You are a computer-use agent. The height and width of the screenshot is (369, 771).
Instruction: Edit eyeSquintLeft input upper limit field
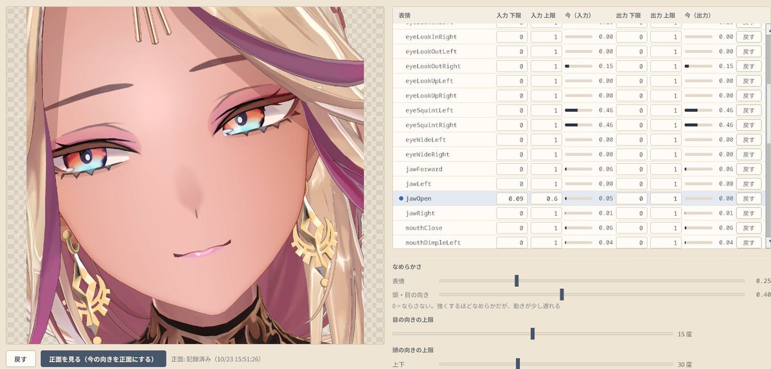click(546, 110)
